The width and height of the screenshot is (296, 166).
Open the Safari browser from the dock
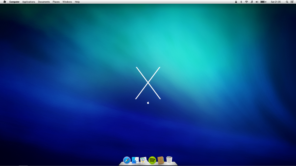127,160
